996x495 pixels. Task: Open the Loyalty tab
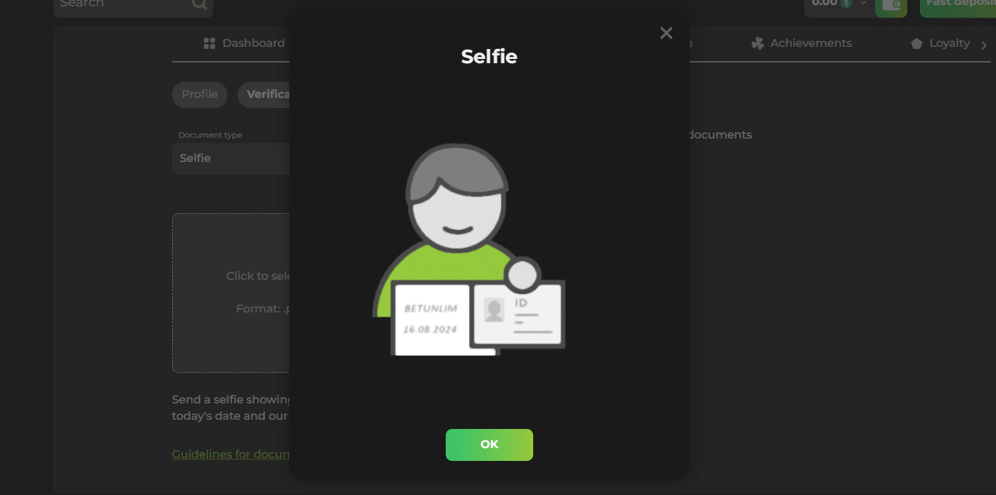949,43
